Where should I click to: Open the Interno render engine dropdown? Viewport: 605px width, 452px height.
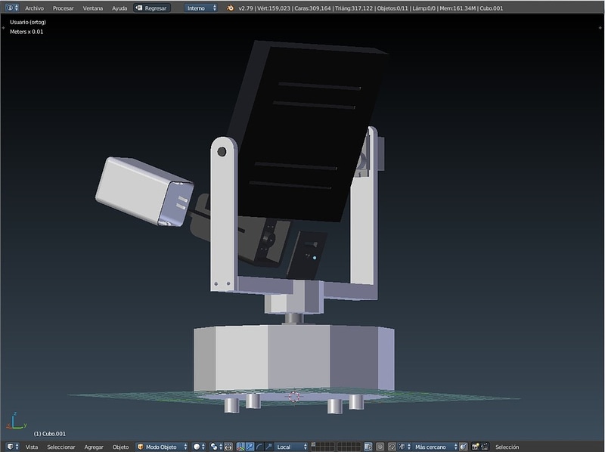(x=200, y=8)
